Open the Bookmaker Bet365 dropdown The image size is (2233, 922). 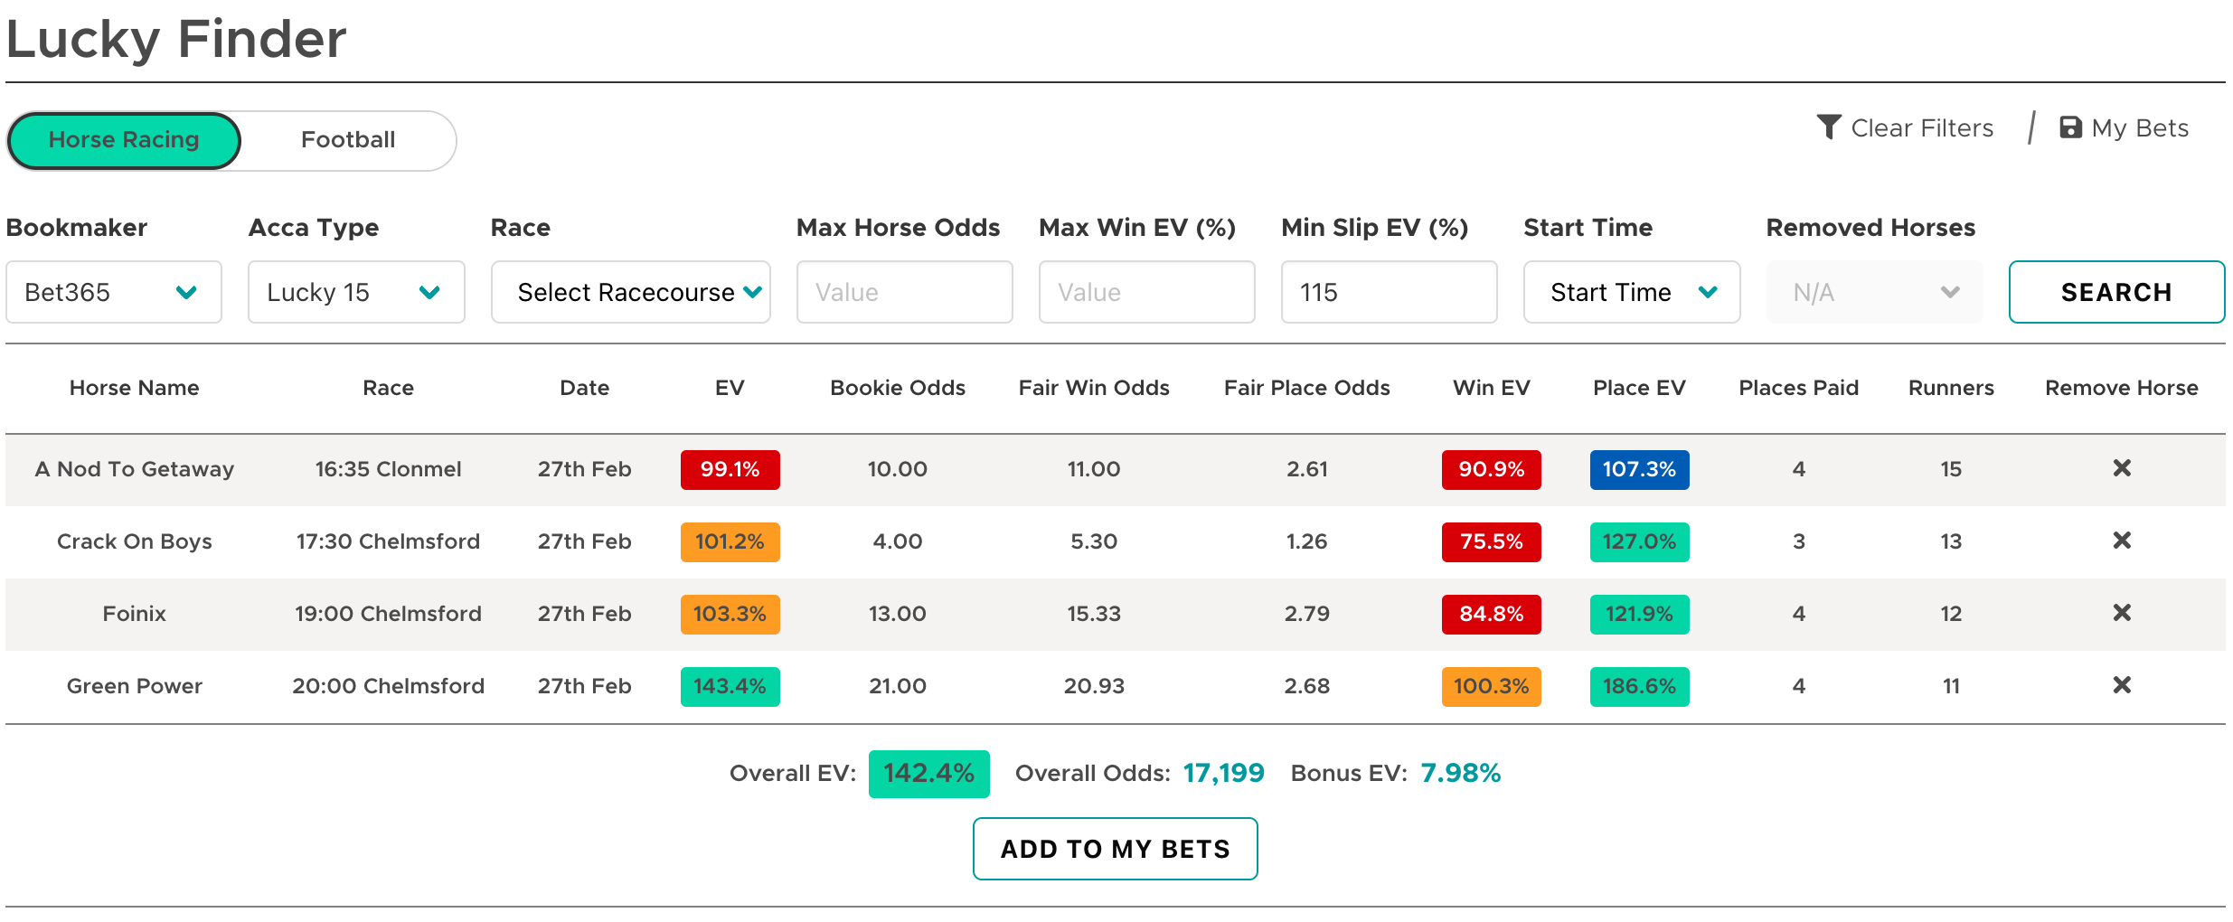click(114, 292)
